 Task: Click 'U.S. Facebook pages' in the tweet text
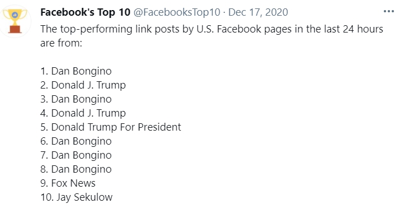(x=244, y=29)
